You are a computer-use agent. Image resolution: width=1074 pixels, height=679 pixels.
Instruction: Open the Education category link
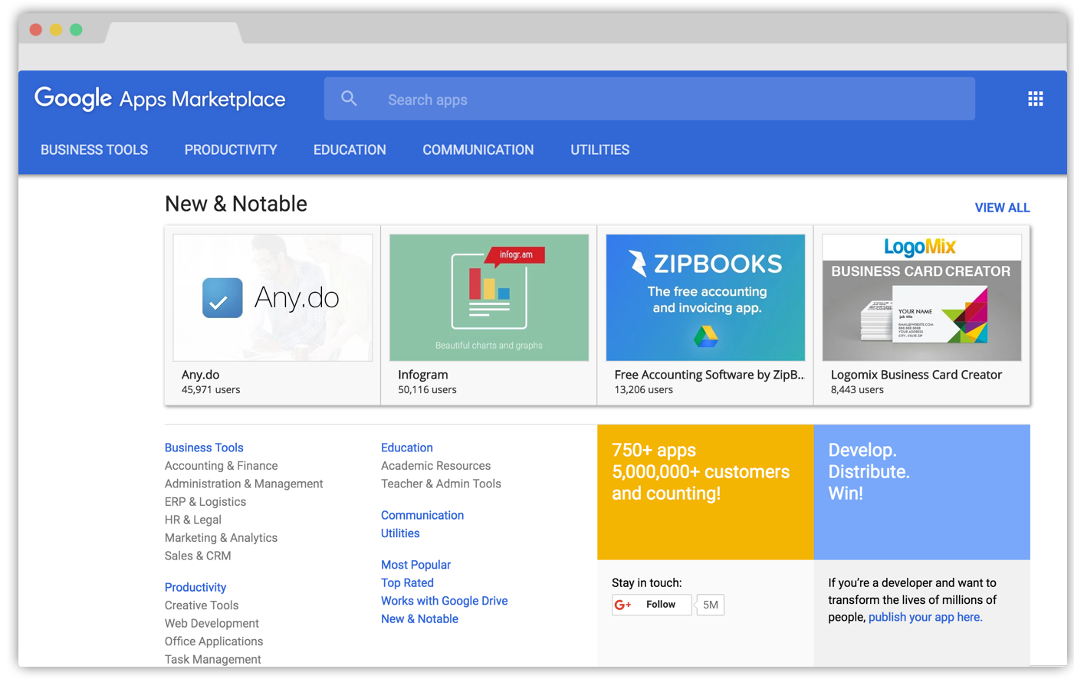407,448
